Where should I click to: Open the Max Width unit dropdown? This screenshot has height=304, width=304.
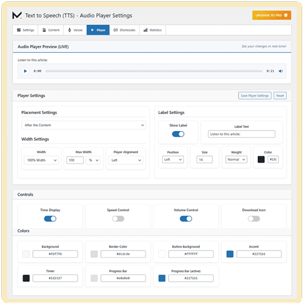click(x=93, y=160)
